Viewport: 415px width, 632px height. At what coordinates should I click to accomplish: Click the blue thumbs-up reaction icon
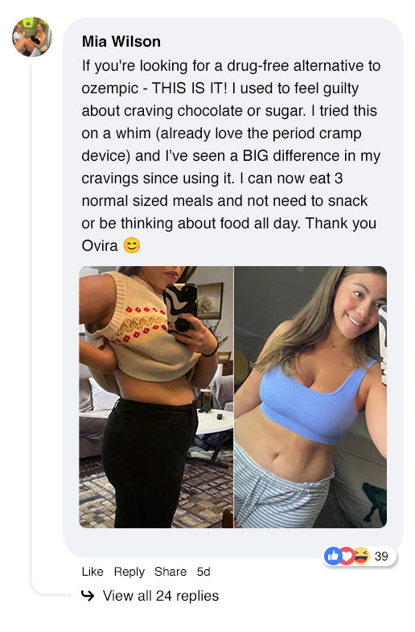333,556
